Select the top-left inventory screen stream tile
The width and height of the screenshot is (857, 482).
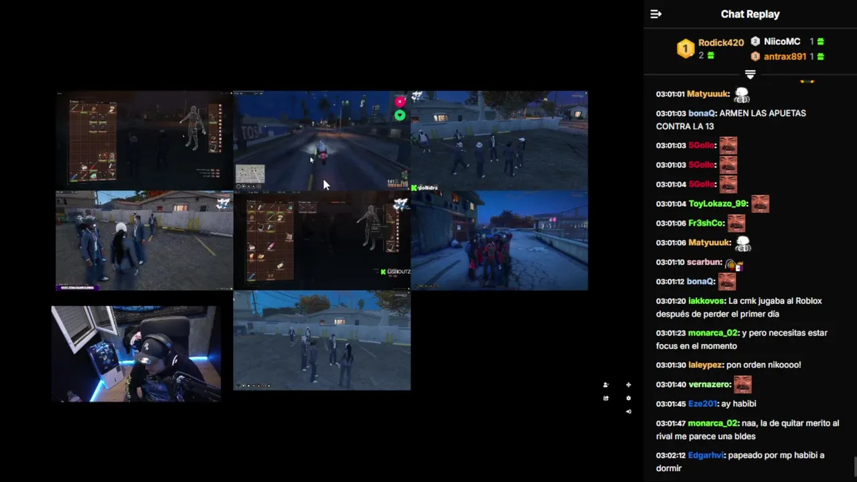[145, 141]
